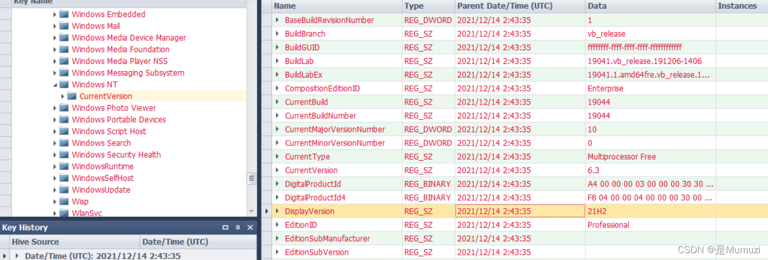The width and height of the screenshot is (768, 260).
Task: Click Date/Time (UTC) header in Key History
Action: (199, 242)
